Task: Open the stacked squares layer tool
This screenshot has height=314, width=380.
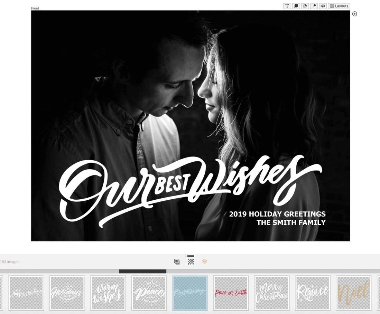Action: click(296, 6)
